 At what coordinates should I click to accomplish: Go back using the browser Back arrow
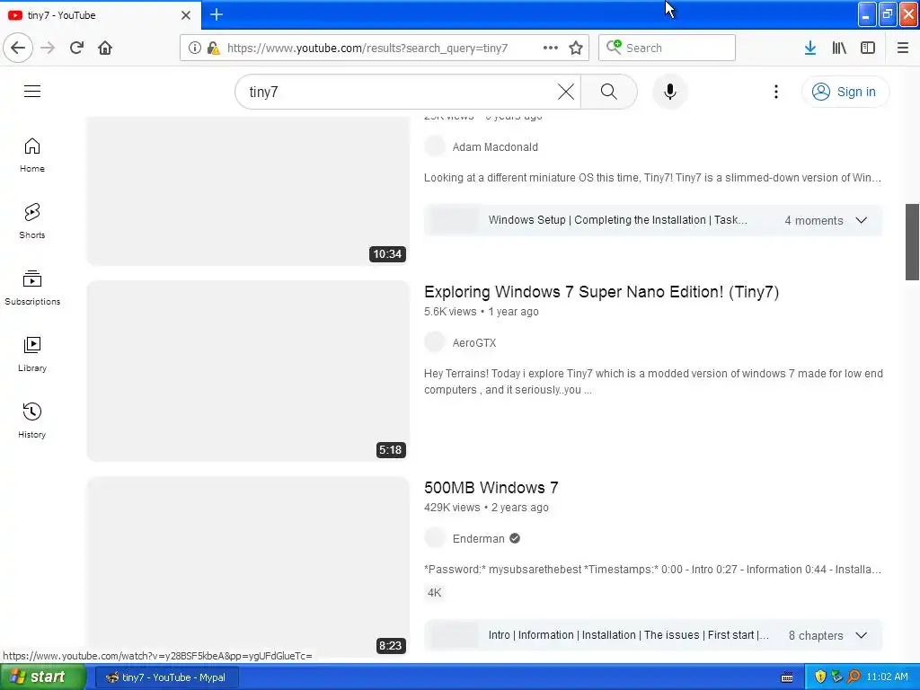coord(18,48)
